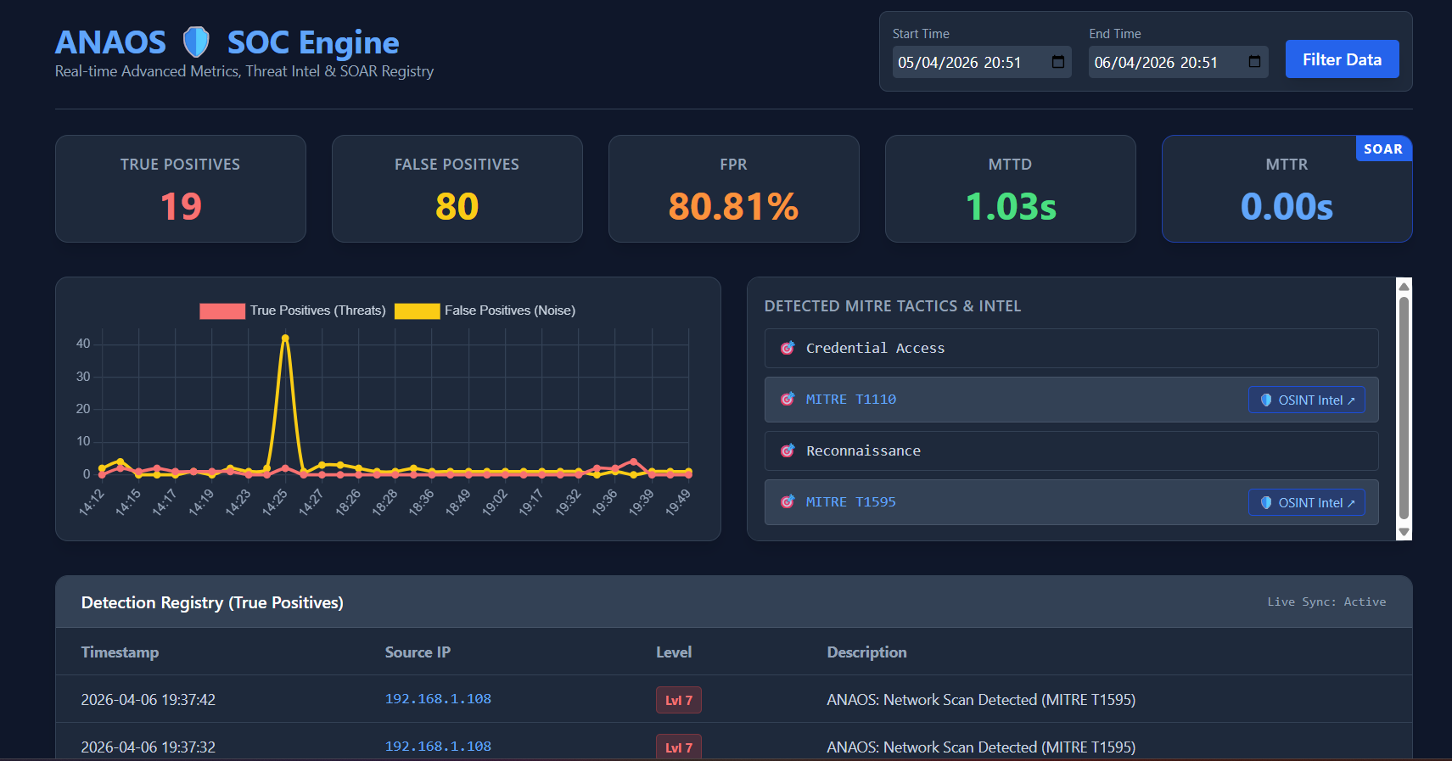Toggle False Positives (Noise) chart legend
Viewport: 1452px width, 761px height.
(x=485, y=311)
